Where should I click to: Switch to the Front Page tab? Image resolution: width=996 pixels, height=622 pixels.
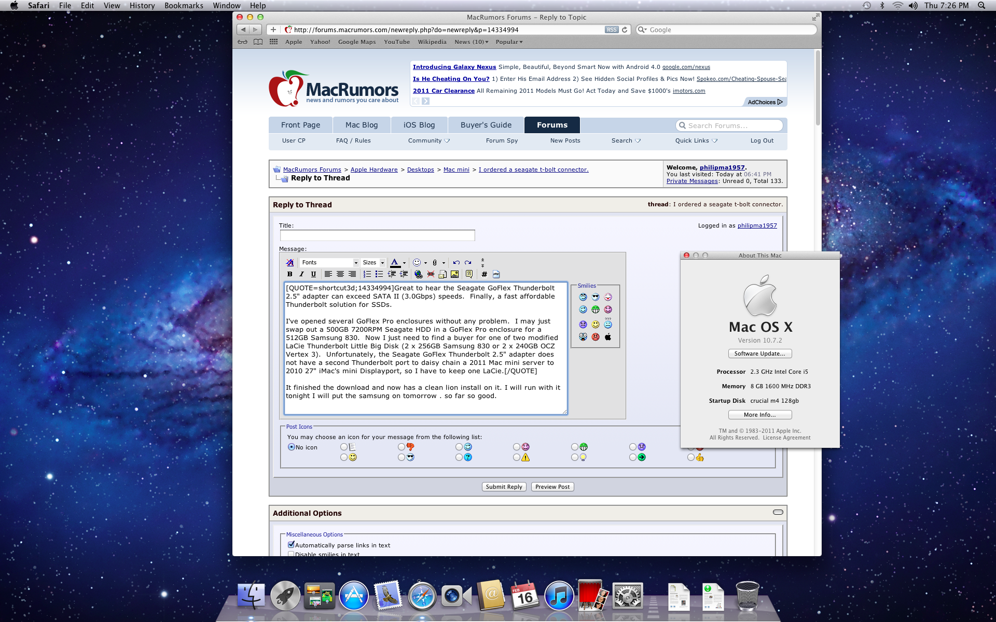[300, 125]
